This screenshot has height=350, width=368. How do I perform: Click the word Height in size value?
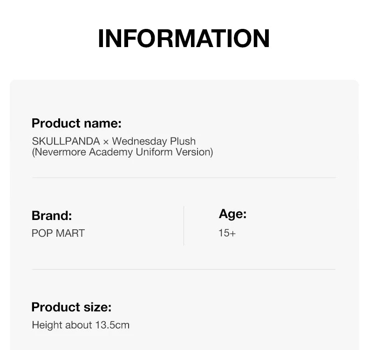tap(47, 325)
